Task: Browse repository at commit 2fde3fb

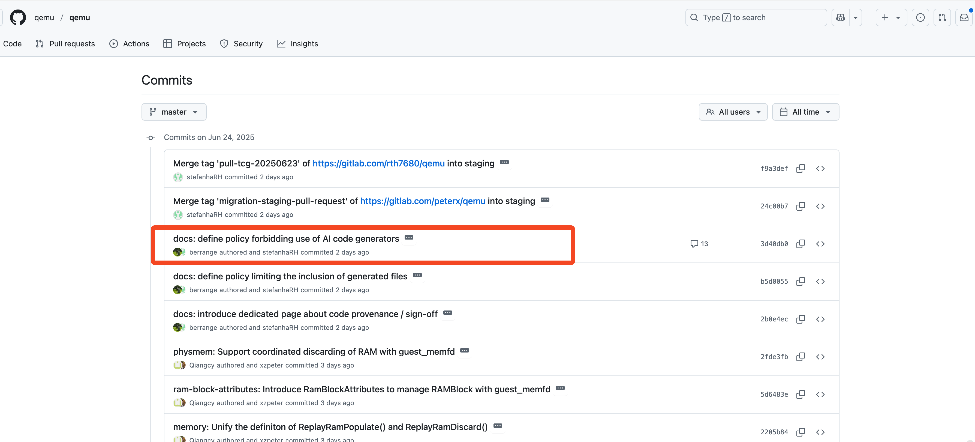Action: pyautogui.click(x=820, y=357)
